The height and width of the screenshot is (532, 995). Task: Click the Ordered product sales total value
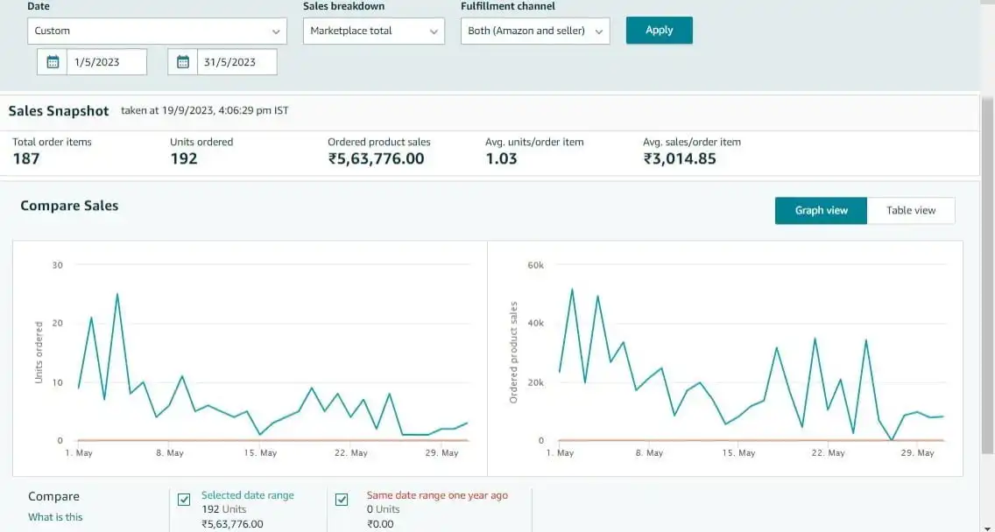coord(376,158)
